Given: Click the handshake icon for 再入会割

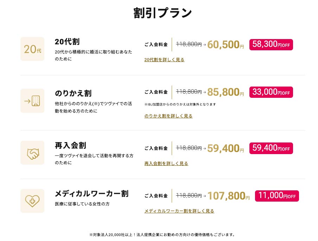Looking at the screenshot, I should click(x=32, y=153).
